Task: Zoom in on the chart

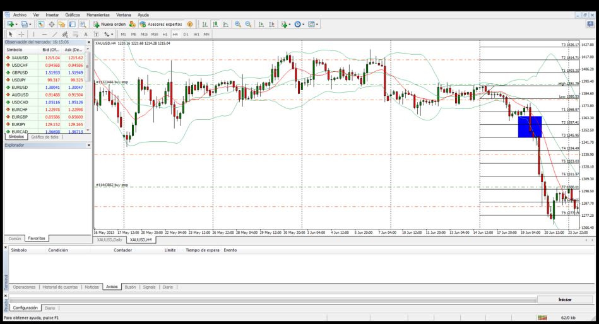Action: coord(238,25)
